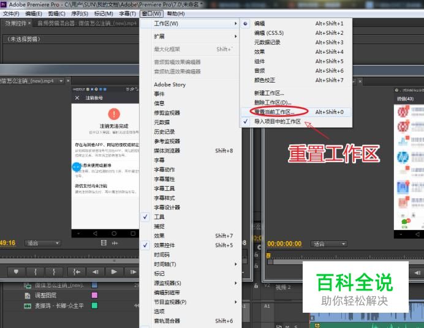Open the 编辑(E) menu
424x328 pixels.
(34, 13)
